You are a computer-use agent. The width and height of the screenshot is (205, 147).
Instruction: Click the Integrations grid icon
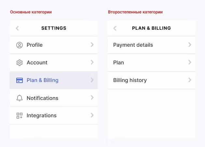[20, 116]
